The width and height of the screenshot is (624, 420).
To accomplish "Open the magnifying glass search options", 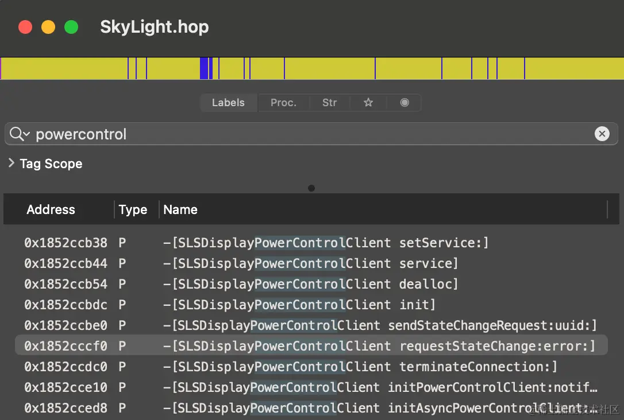I will [20, 134].
